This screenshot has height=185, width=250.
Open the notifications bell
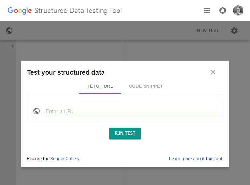pyautogui.click(x=223, y=10)
